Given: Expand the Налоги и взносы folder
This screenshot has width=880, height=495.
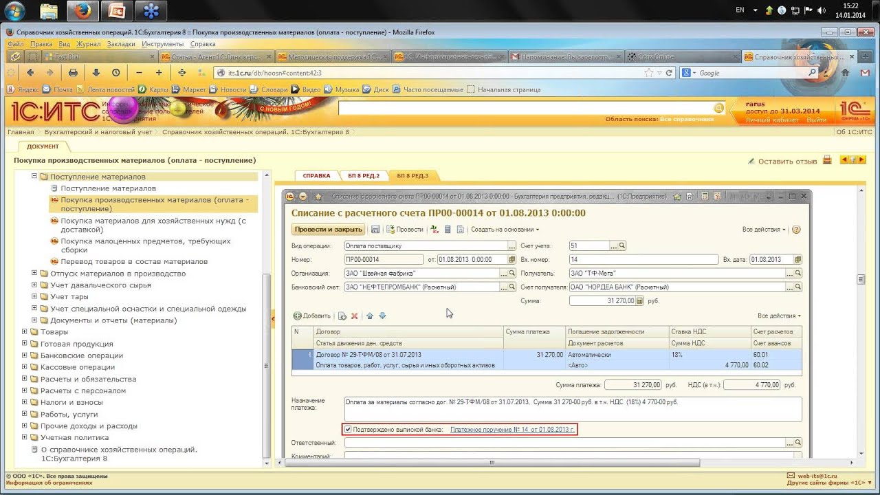Looking at the screenshot, I should 24,402.
